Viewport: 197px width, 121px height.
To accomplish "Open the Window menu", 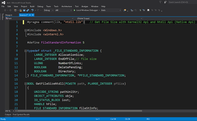I will (x=94, y=6).
